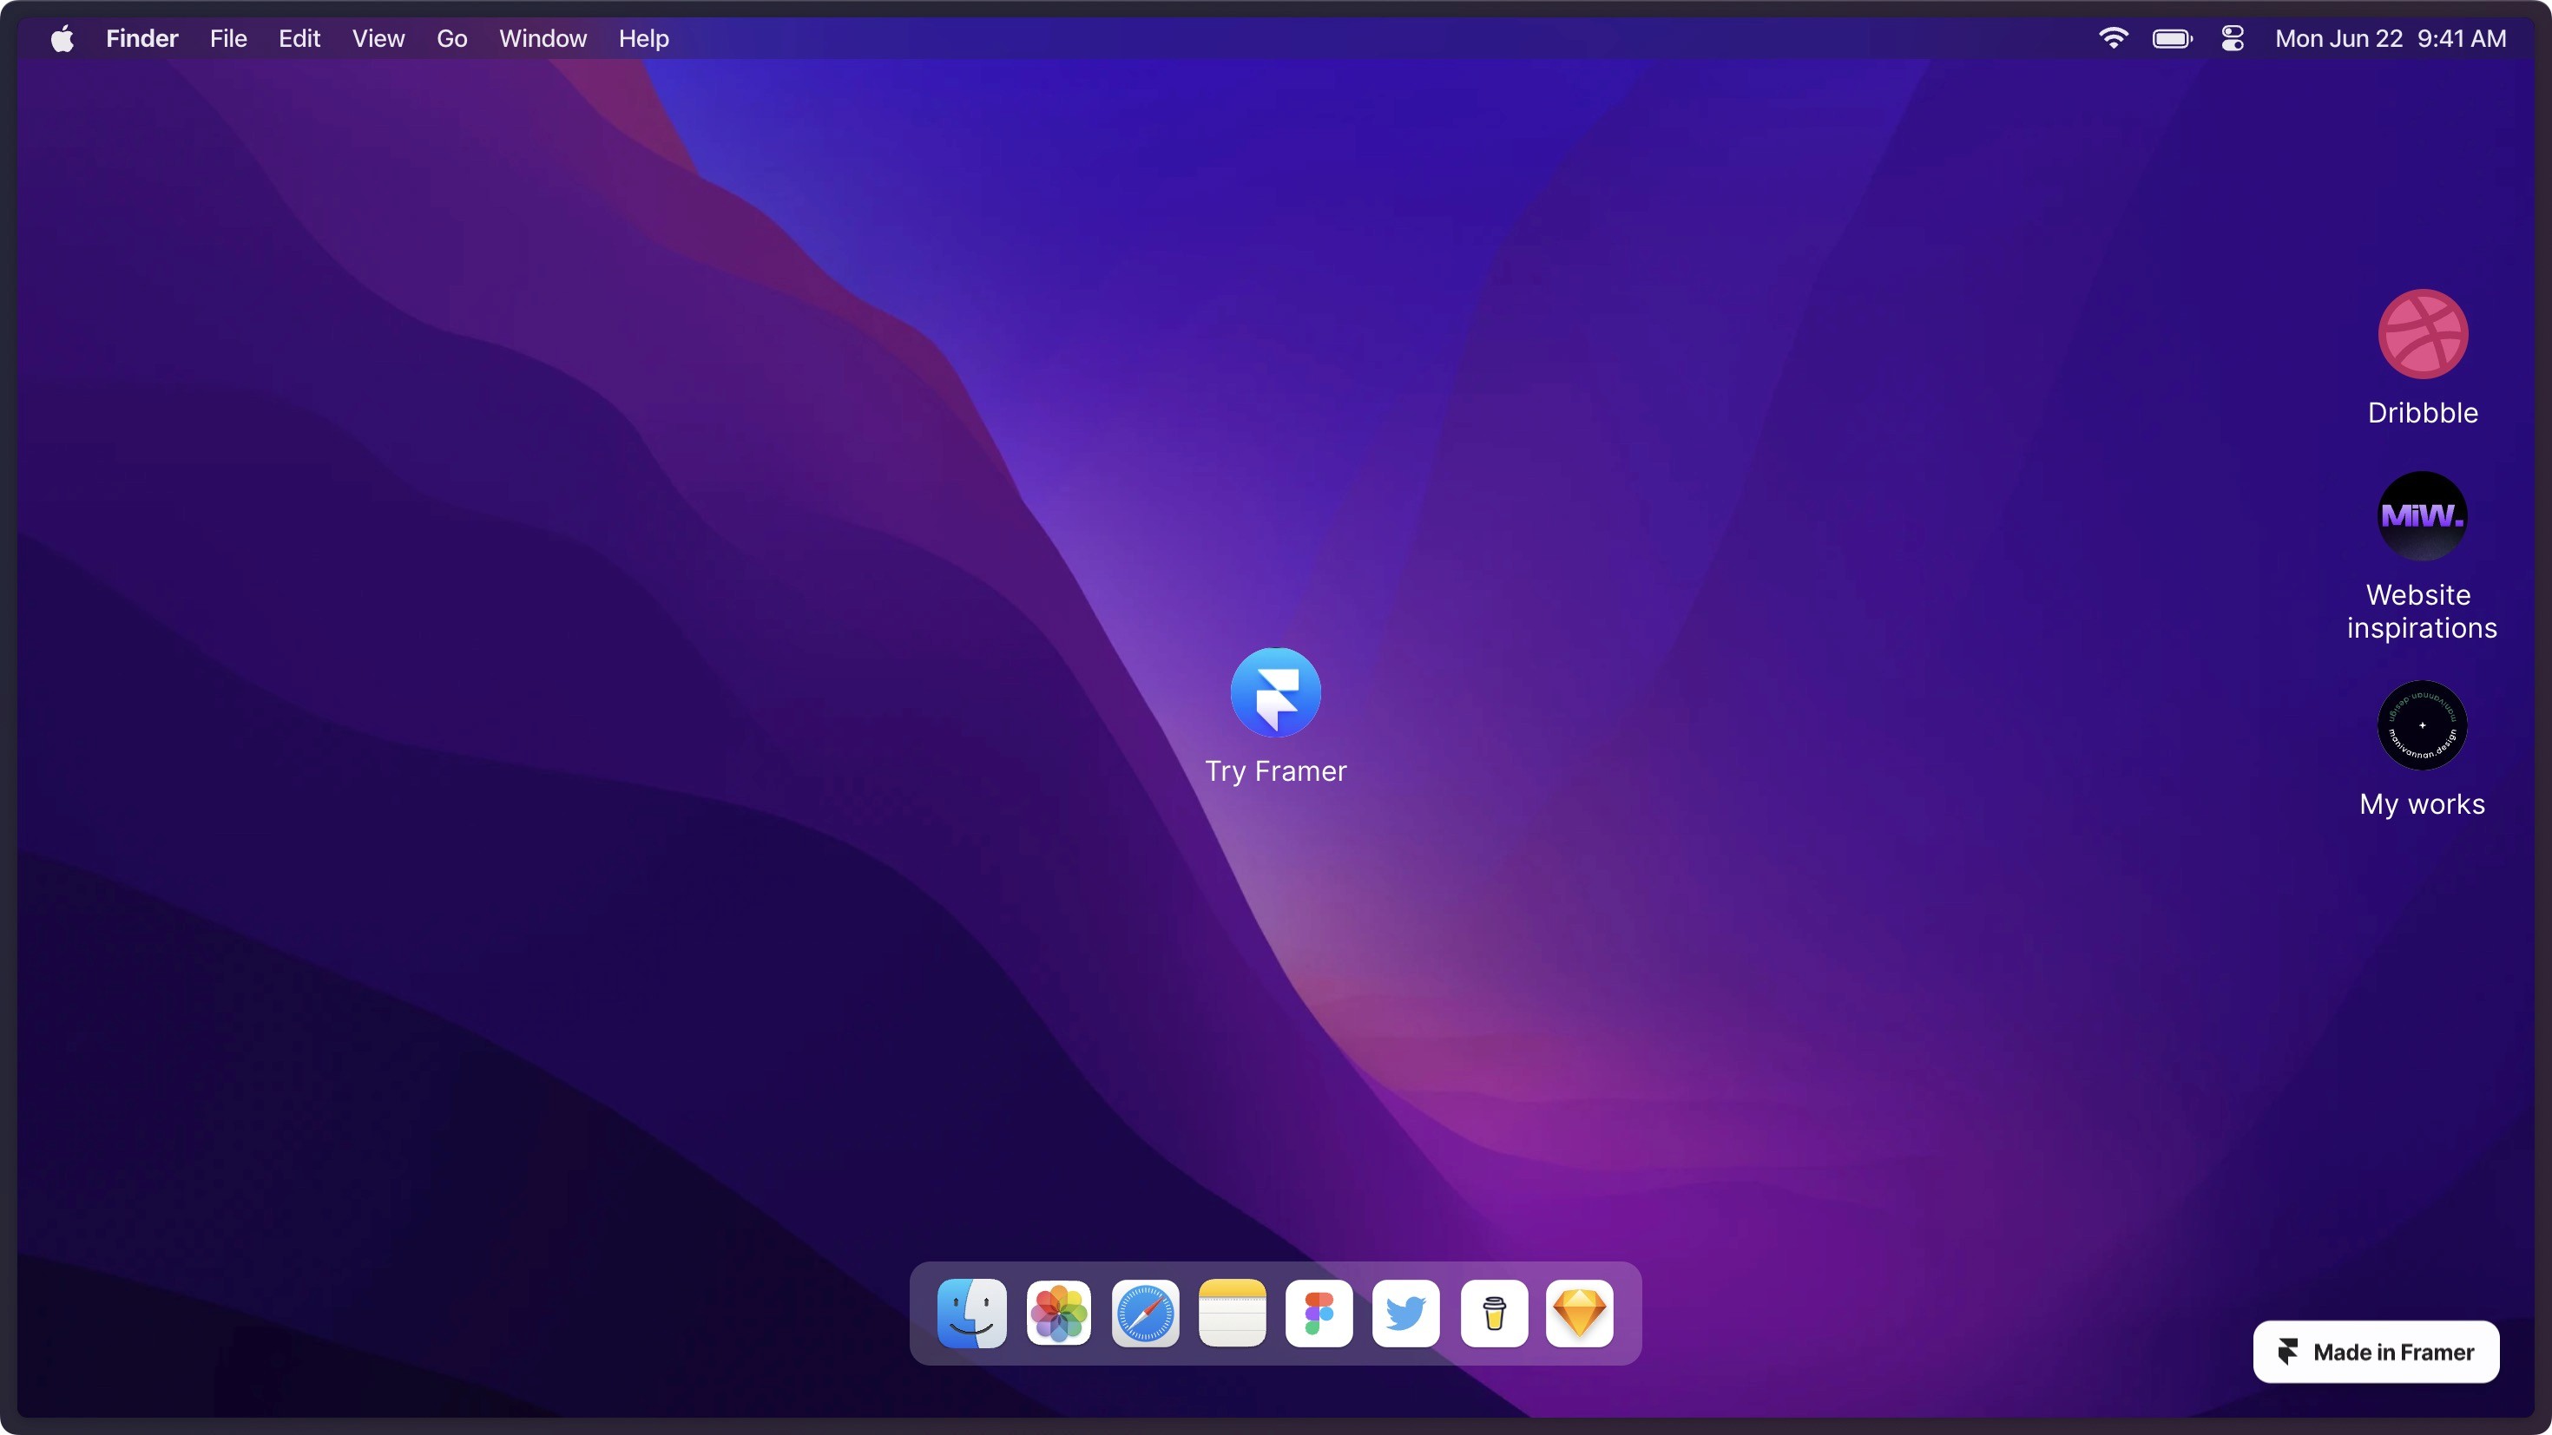Open the Apple menu

pos(62,39)
